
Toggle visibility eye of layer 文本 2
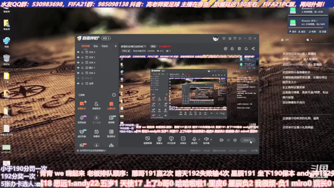pyautogui.click(x=78, y=73)
